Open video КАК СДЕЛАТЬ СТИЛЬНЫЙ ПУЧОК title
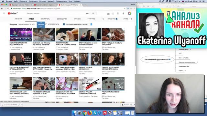The image size is (207, 116). pyautogui.click(x=19, y=68)
